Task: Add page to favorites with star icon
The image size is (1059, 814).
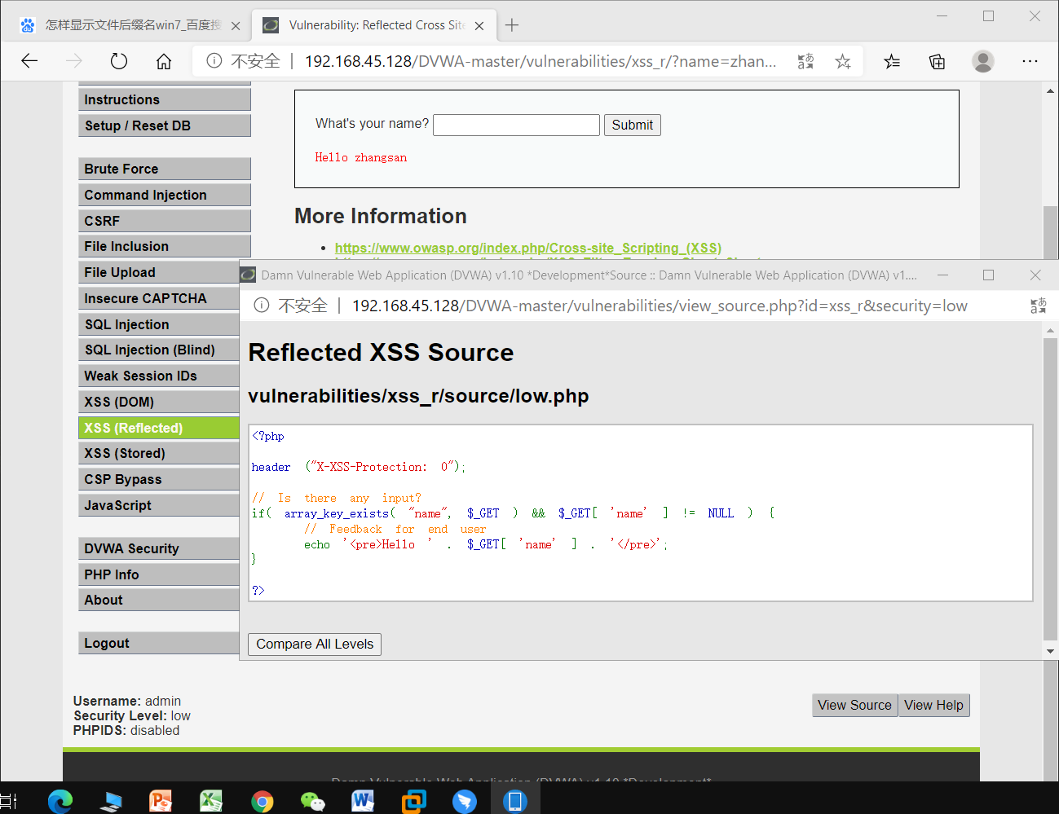Action: point(843,61)
